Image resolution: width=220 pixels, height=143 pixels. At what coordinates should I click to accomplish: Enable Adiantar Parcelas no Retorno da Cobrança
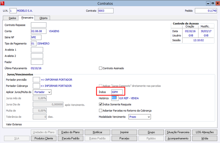pos(100,111)
